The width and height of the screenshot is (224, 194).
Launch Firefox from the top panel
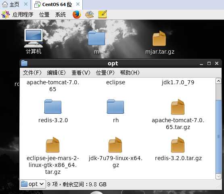coord(77,15)
